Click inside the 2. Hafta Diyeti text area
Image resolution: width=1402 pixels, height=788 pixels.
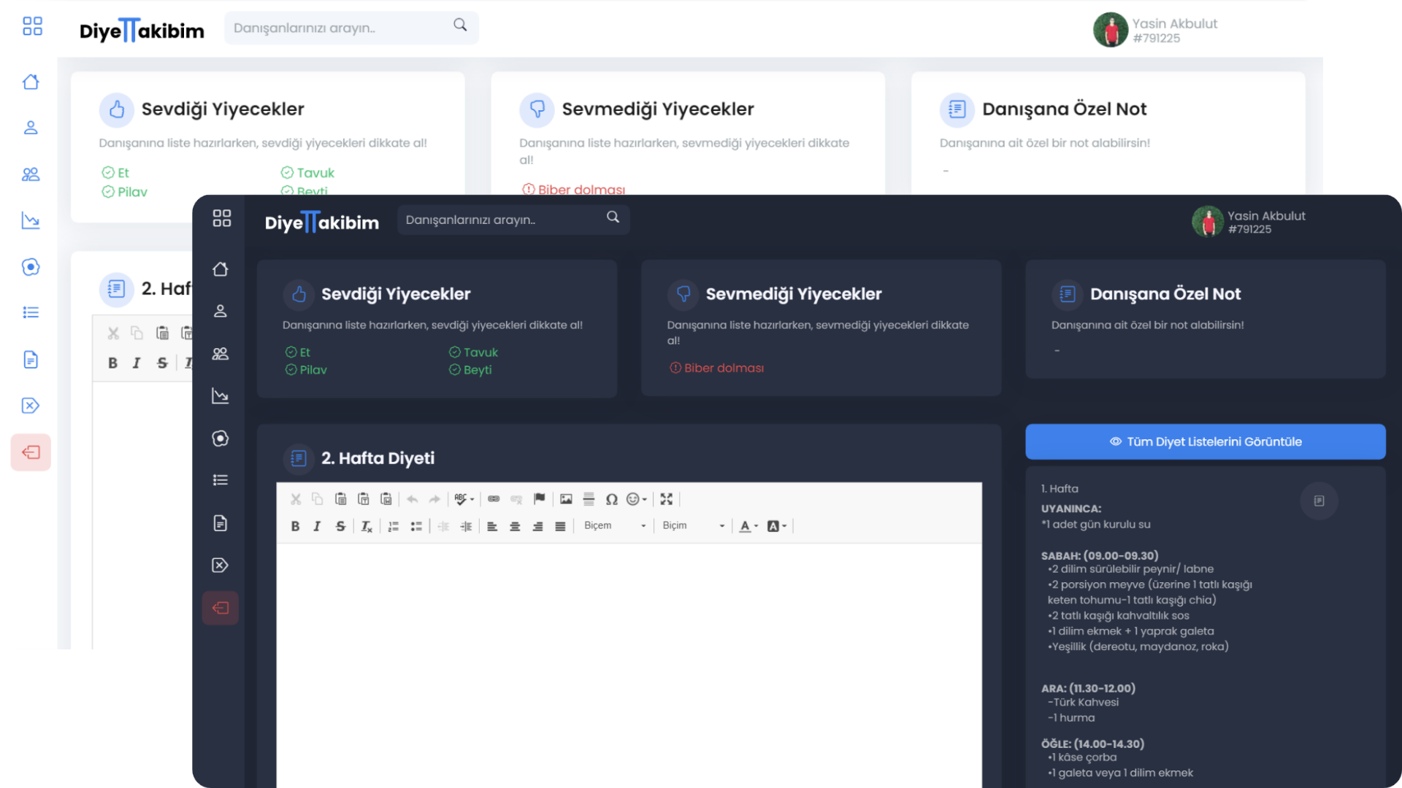pos(629,664)
